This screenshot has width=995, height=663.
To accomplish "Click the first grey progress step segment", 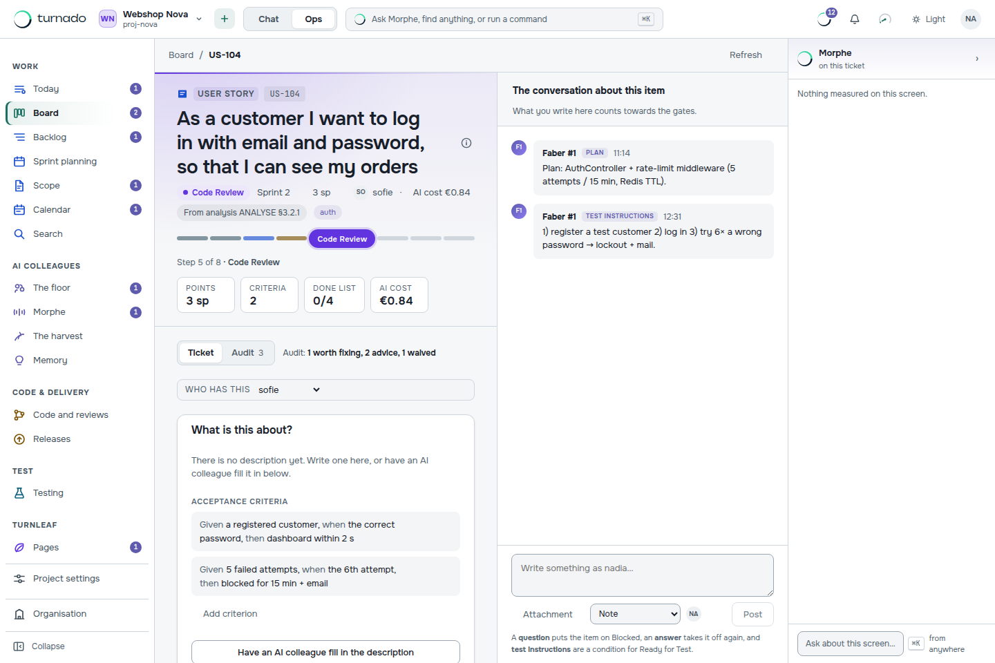I will [192, 238].
